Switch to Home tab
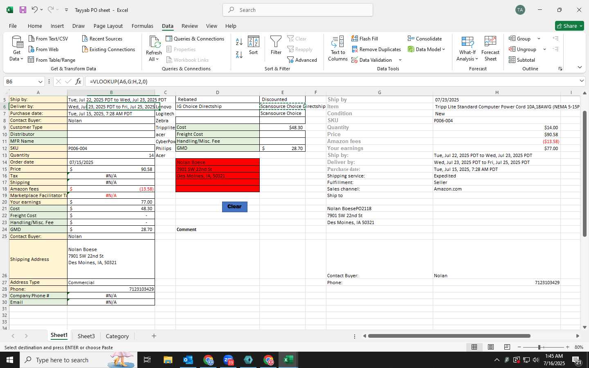 35,26
